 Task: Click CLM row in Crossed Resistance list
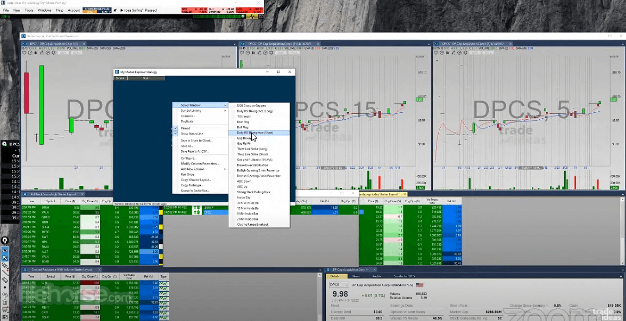click(x=95, y=282)
